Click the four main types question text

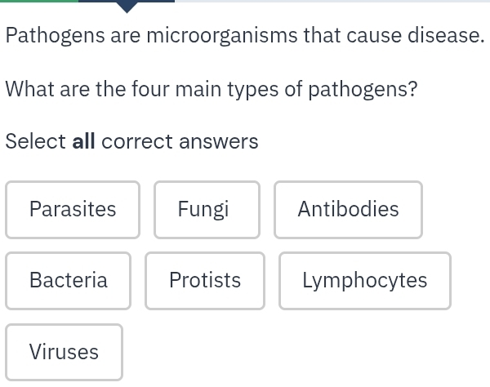tap(211, 89)
